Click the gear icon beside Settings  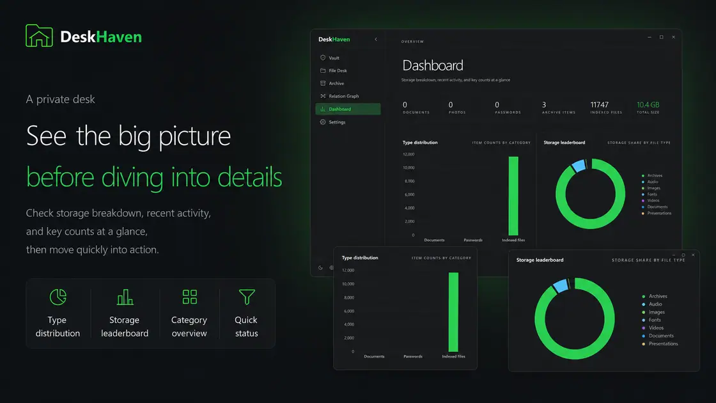(323, 122)
